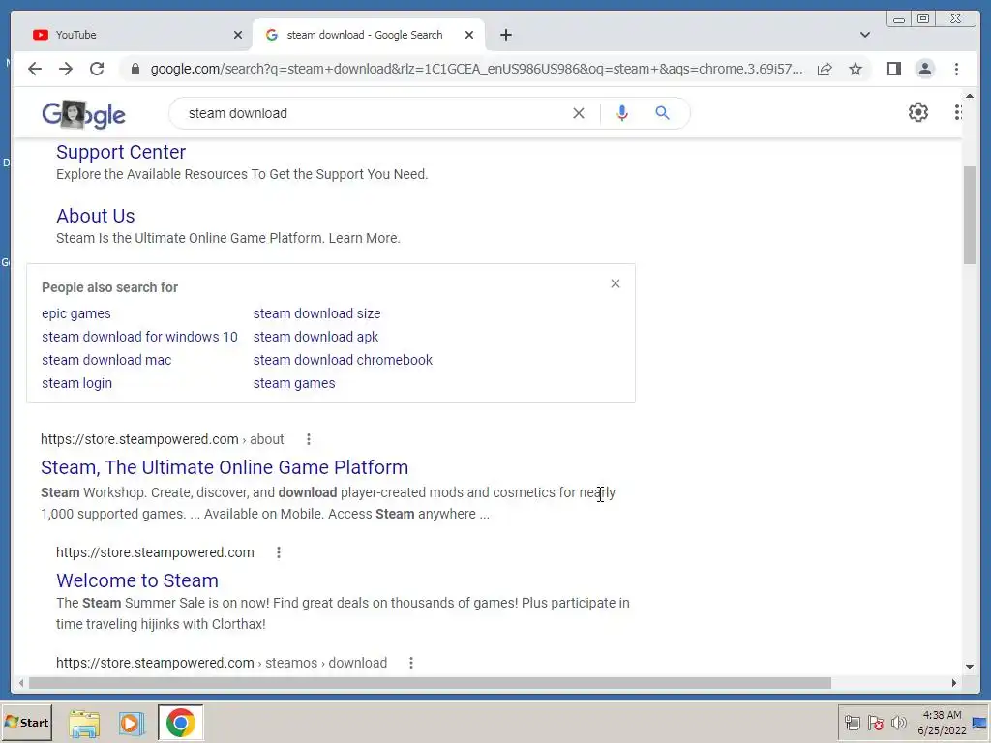Click horizontal scrollbar right arrow
Screen dimensions: 991x743
[954, 683]
